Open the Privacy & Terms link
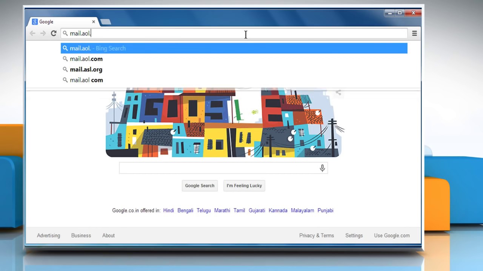This screenshot has width=483, height=271. coord(317,236)
